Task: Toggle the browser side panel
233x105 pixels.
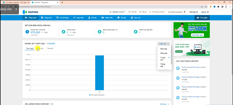Action: coord(222,7)
